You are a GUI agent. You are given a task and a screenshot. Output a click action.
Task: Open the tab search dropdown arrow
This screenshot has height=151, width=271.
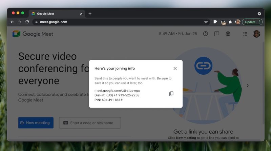(259, 14)
